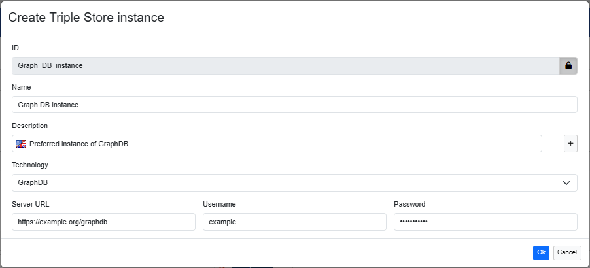
Task: Click the UK flag language icon in Description
Action: coord(21,144)
